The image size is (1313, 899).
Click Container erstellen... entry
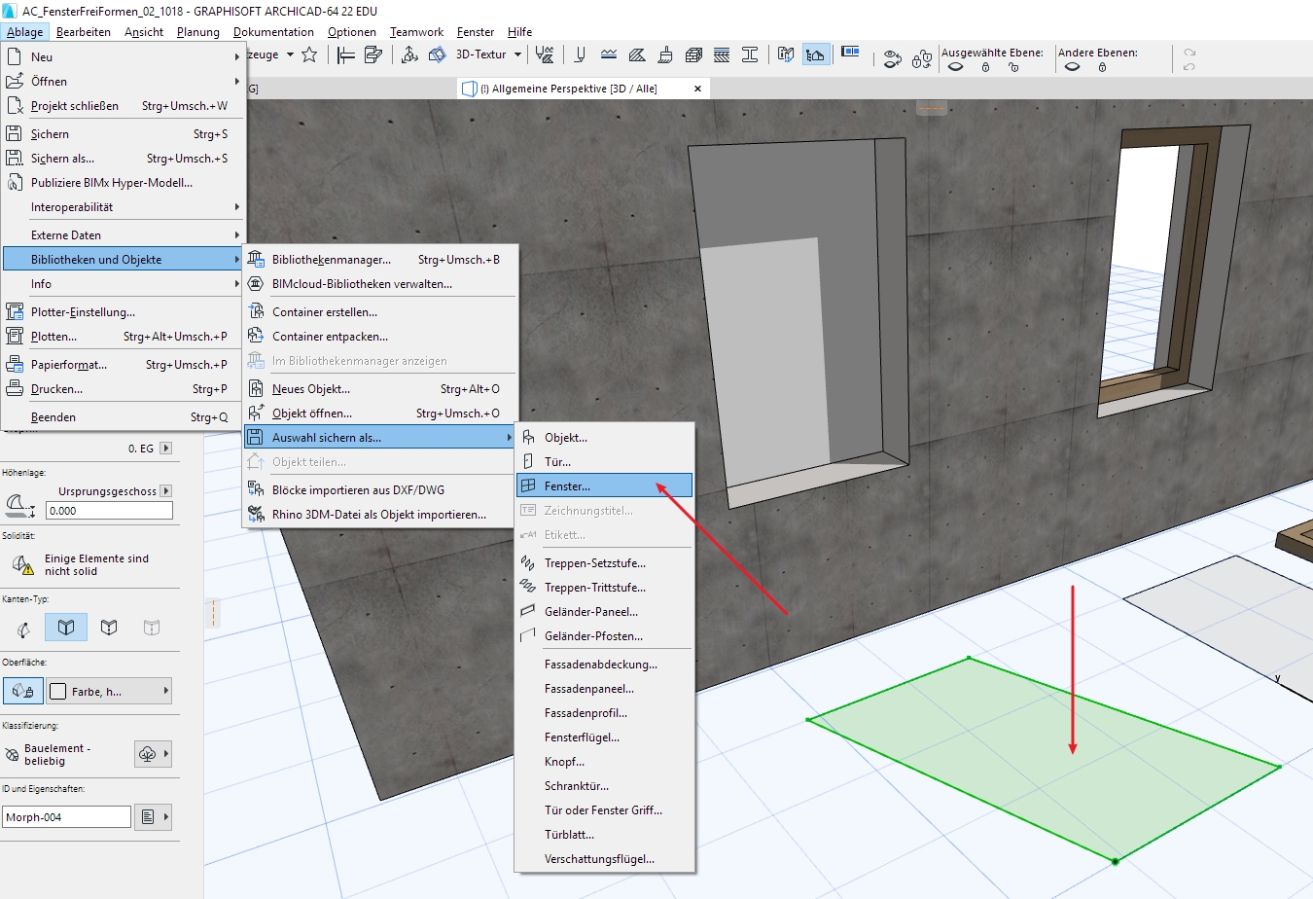[x=379, y=311]
